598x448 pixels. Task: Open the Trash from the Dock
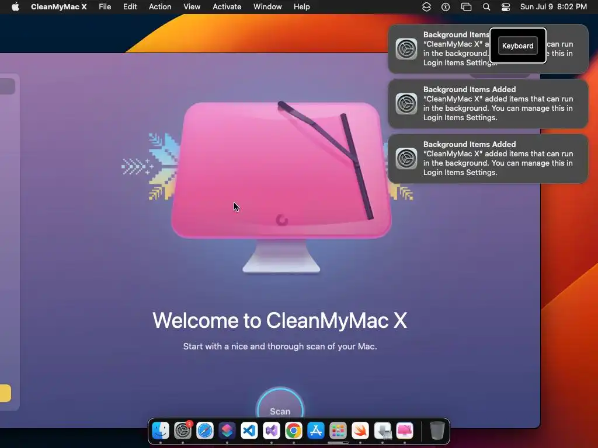437,431
